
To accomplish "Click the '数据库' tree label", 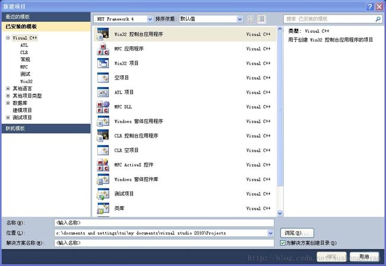I will (x=20, y=103).
